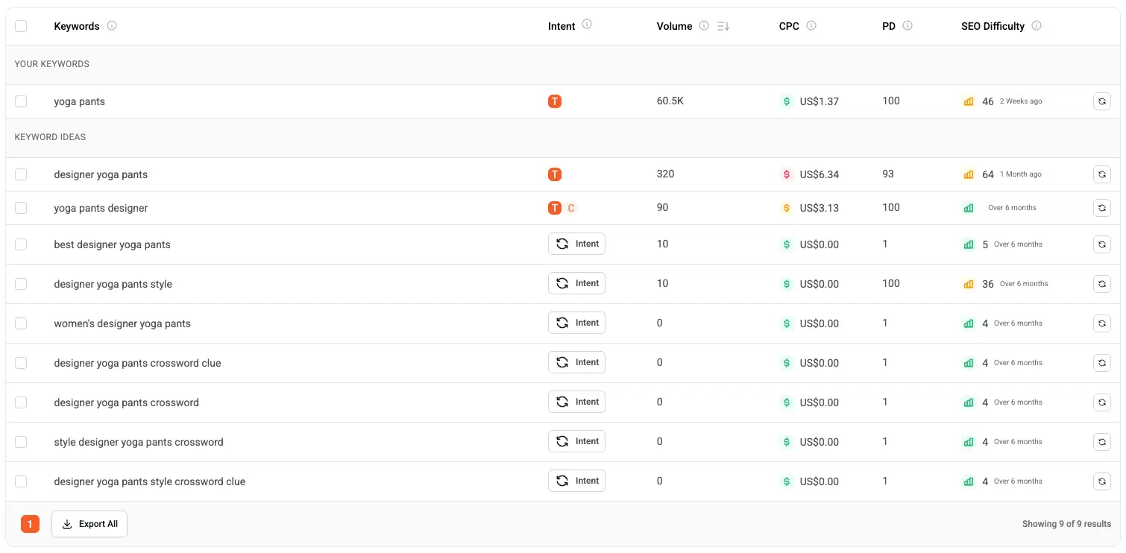Click the info icon beside PD header
This screenshot has height=553, width=1126.
point(908,25)
